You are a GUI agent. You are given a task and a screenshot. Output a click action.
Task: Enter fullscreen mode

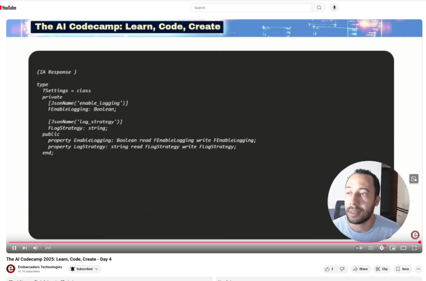pyautogui.click(x=414, y=248)
